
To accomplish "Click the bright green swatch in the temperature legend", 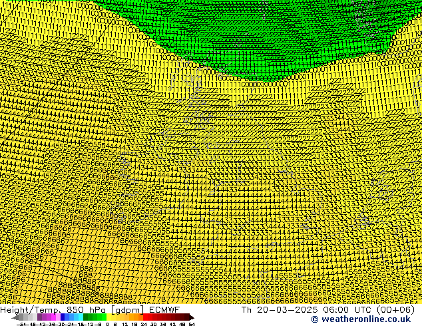I will coord(104,317).
